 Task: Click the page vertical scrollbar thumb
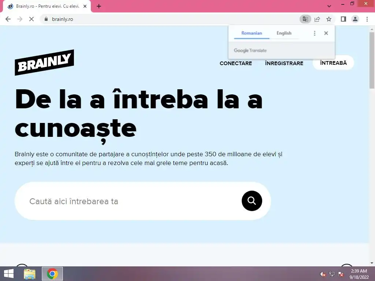pyautogui.click(x=372, y=60)
